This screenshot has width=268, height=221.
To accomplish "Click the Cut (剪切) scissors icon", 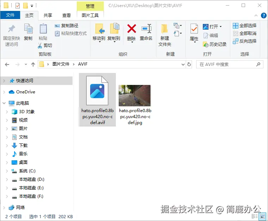I will [x=40, y=45].
